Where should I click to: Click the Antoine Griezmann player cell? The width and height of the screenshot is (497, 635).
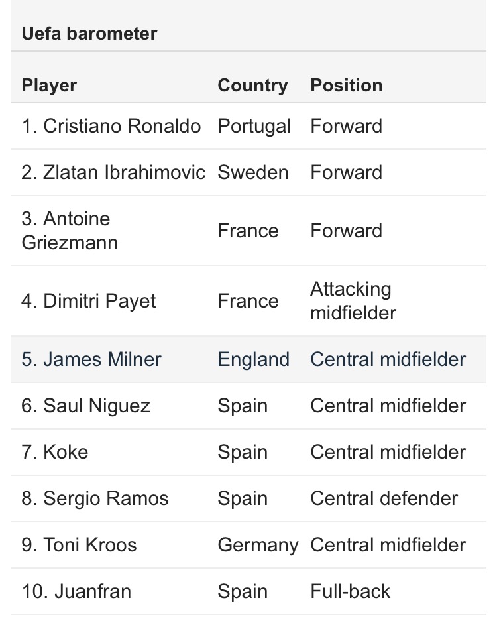70,231
